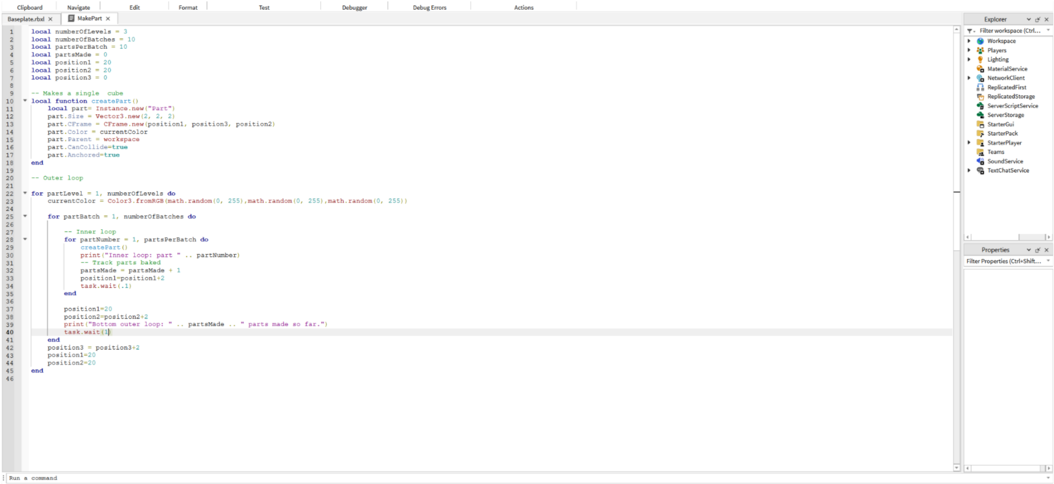Open the Explorer panel options chevron
1054x484 pixels.
pos(1030,19)
